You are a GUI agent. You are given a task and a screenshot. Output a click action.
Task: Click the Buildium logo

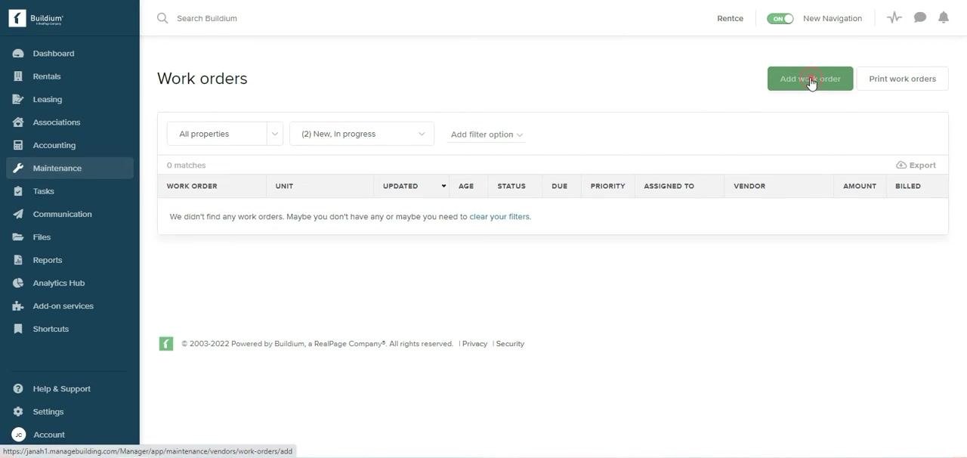pos(36,18)
